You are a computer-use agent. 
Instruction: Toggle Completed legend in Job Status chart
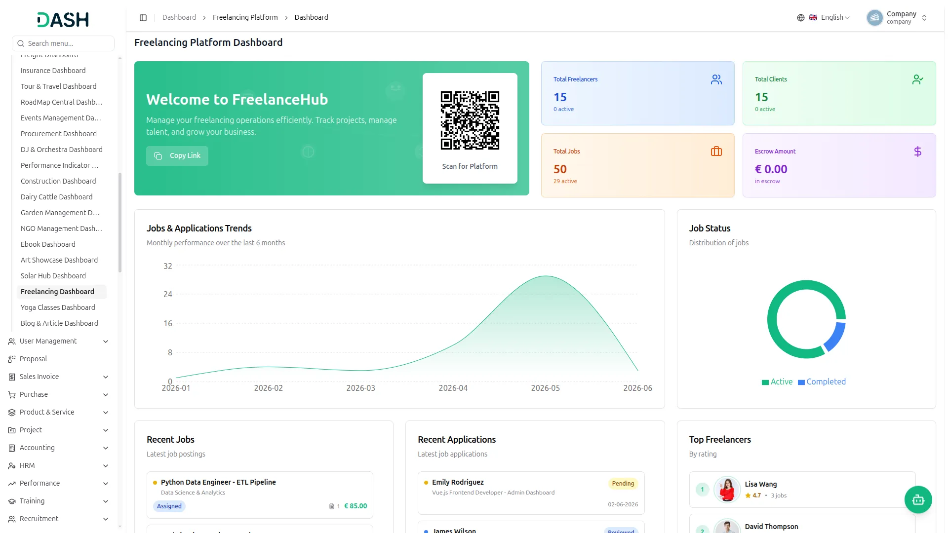[x=822, y=382]
